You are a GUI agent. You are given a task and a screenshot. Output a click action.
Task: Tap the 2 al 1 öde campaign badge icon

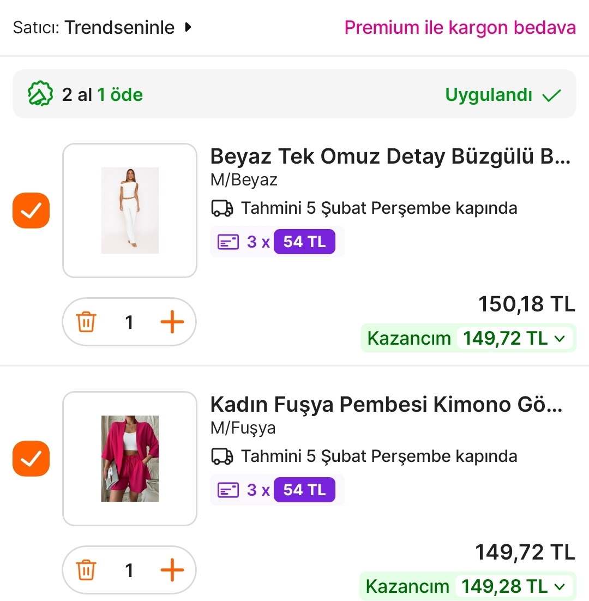tap(40, 94)
